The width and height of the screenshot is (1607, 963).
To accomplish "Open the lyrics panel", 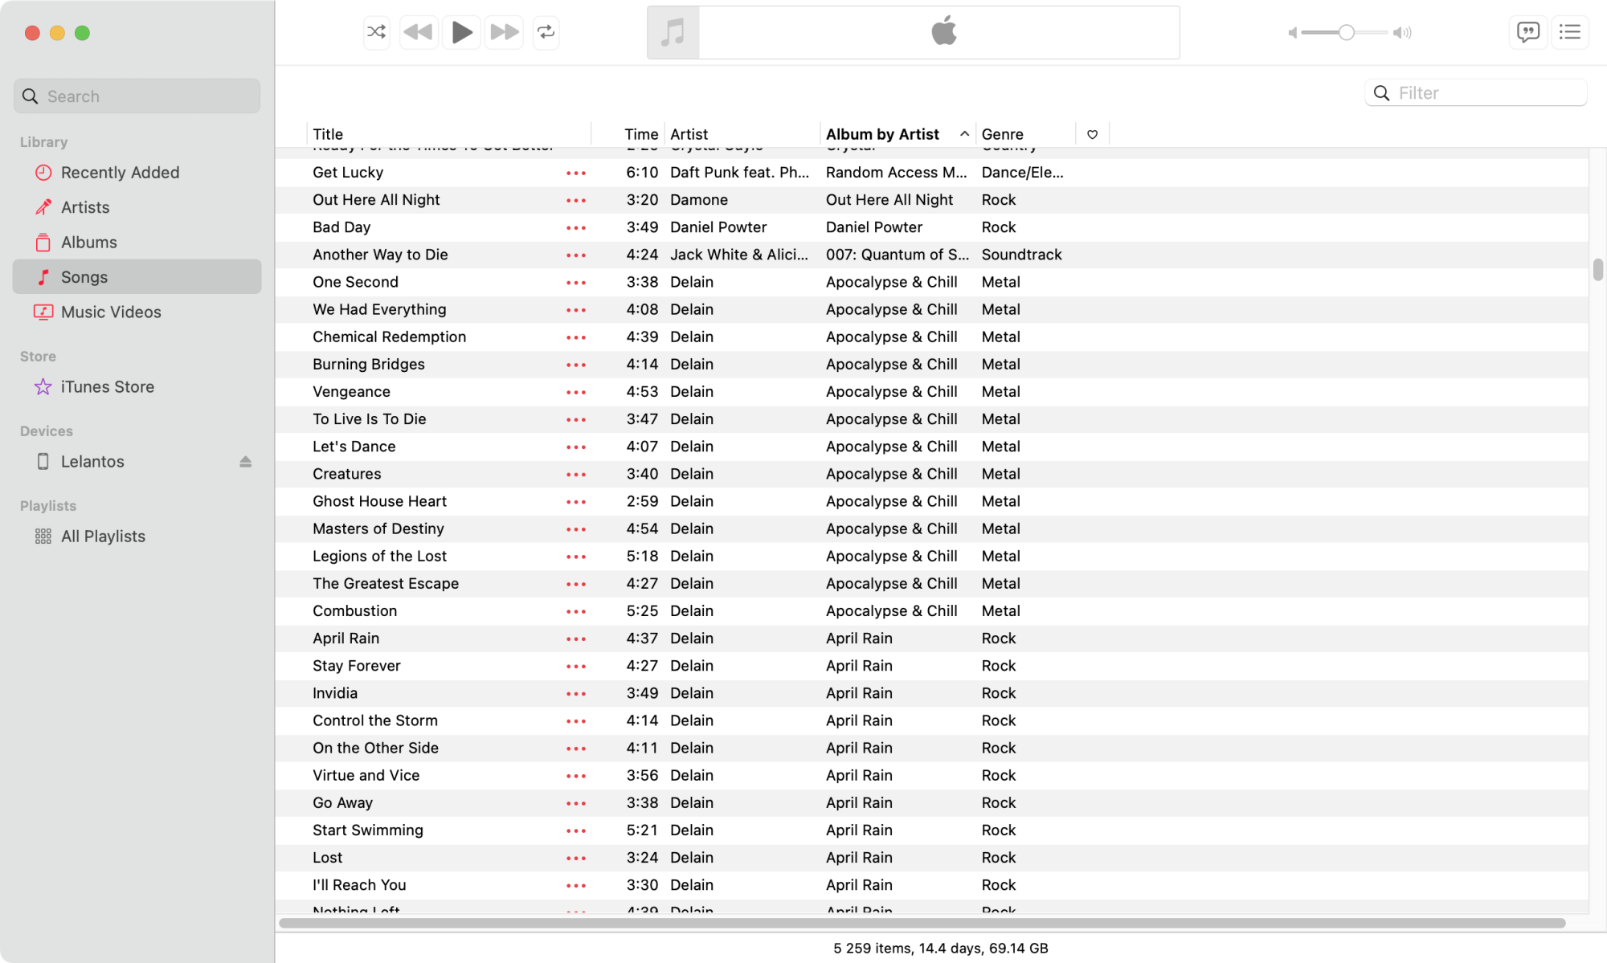I will point(1527,32).
